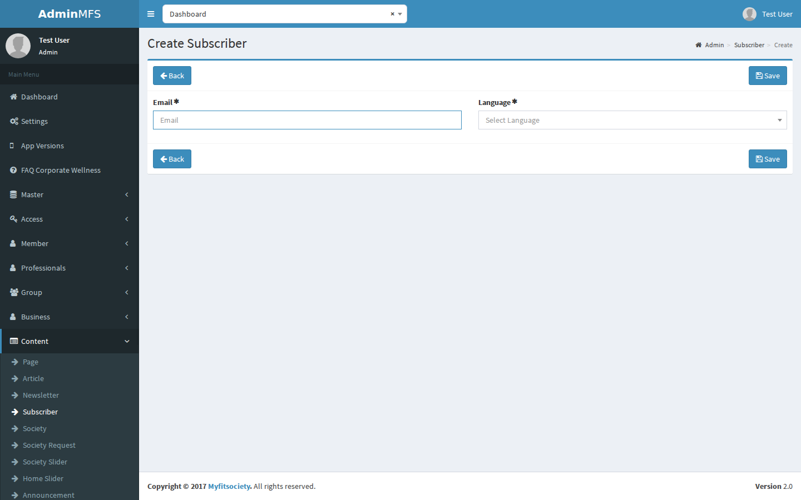Toggle the sidebar hamburger menu icon
The height and width of the screenshot is (500, 801).
coord(151,14)
